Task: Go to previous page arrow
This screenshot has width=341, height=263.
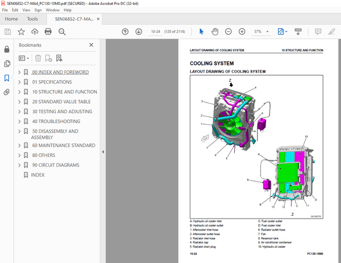Action: point(125,32)
